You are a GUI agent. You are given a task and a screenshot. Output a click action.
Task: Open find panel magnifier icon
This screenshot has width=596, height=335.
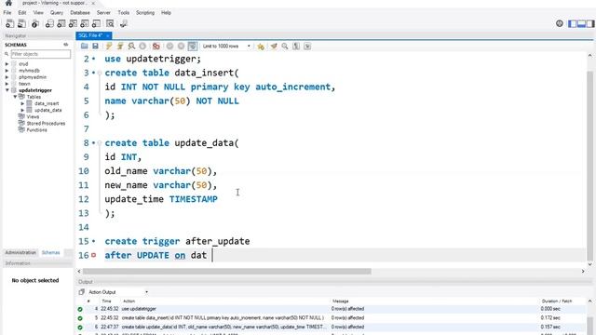point(285,47)
